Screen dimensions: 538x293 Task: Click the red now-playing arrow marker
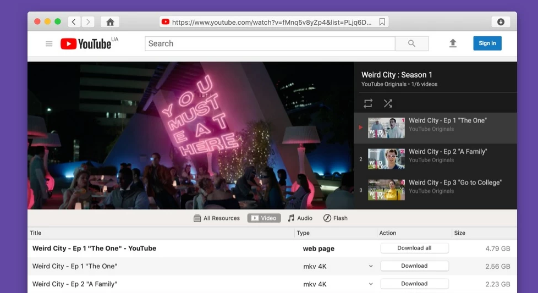361,128
